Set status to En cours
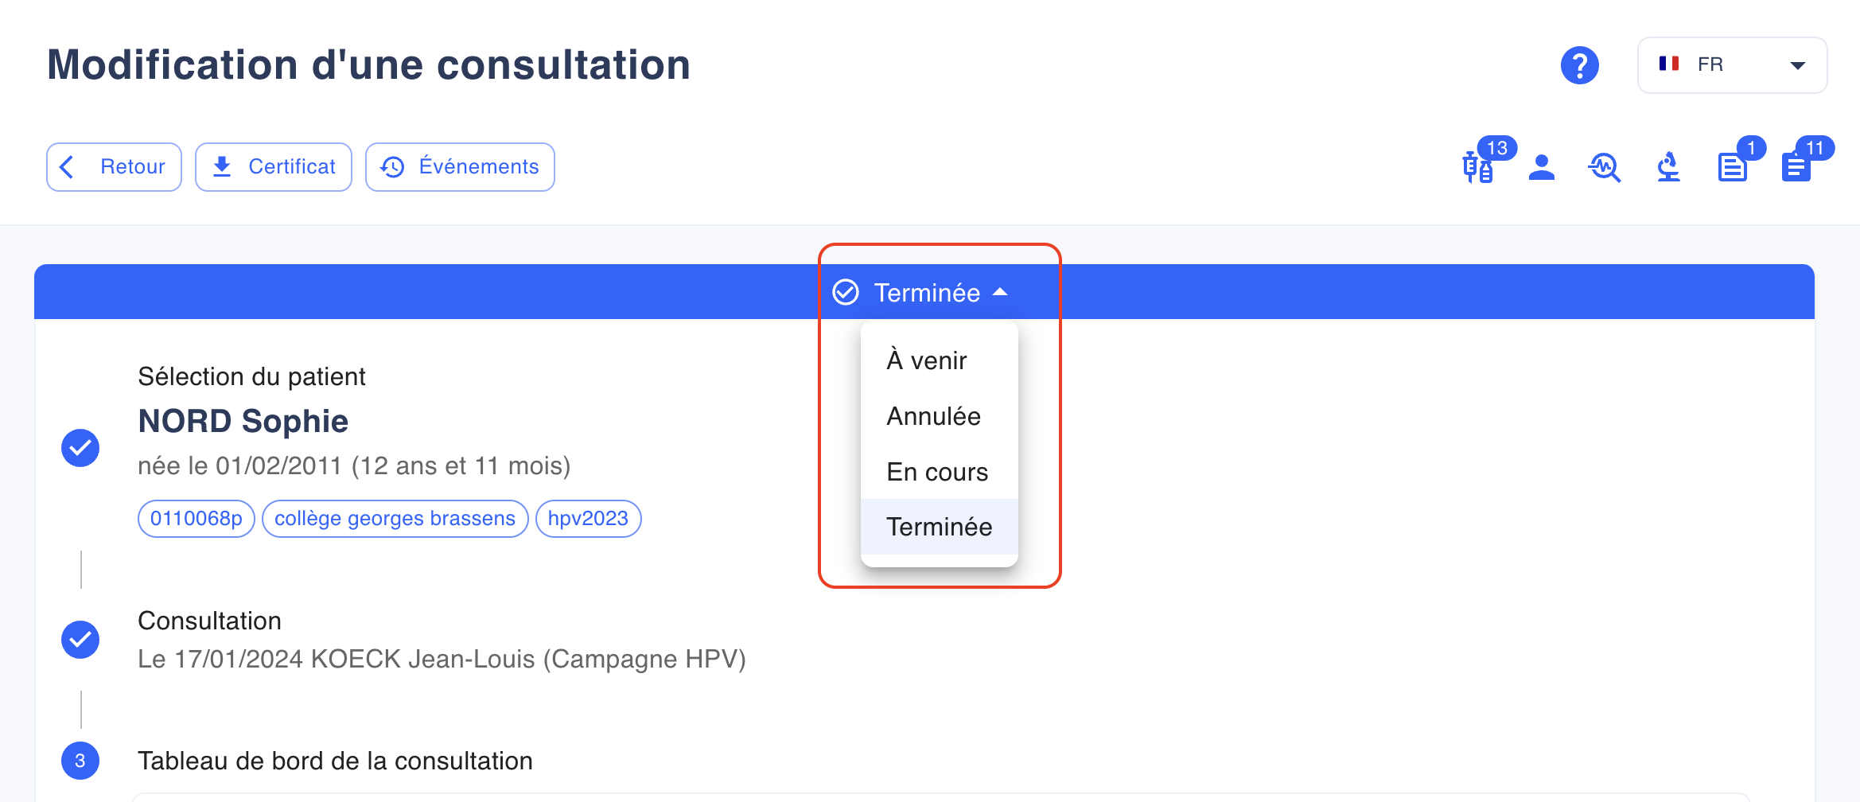This screenshot has height=802, width=1860. tap(939, 472)
